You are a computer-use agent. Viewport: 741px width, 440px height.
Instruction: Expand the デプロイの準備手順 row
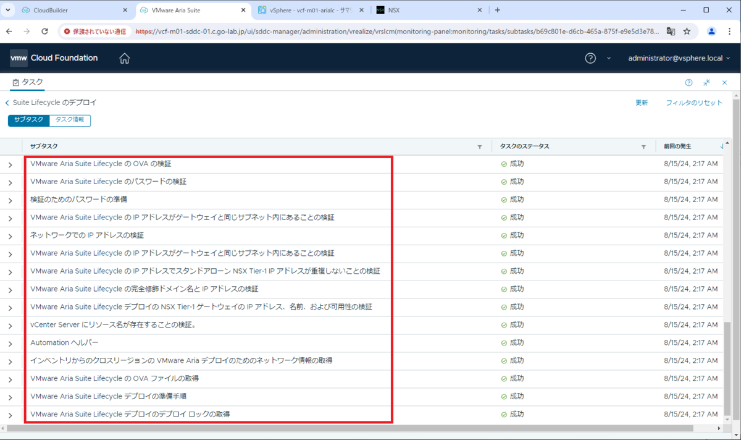click(10, 397)
